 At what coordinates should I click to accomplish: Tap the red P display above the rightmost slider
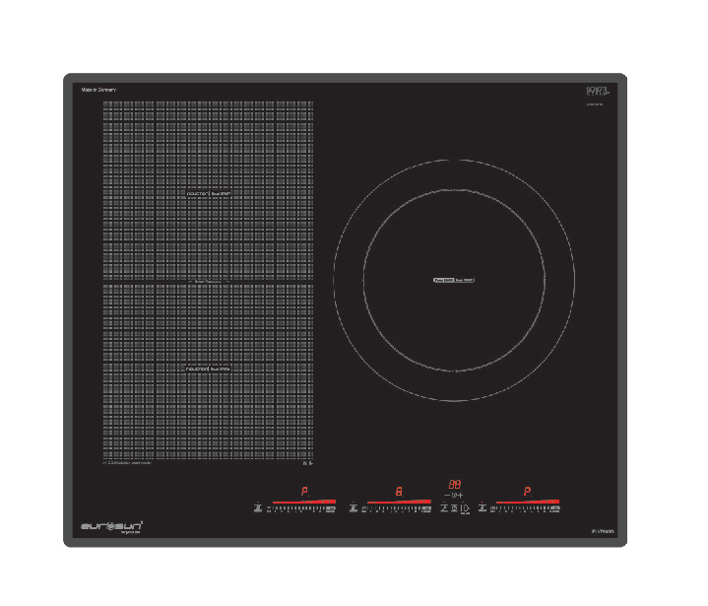[528, 492]
